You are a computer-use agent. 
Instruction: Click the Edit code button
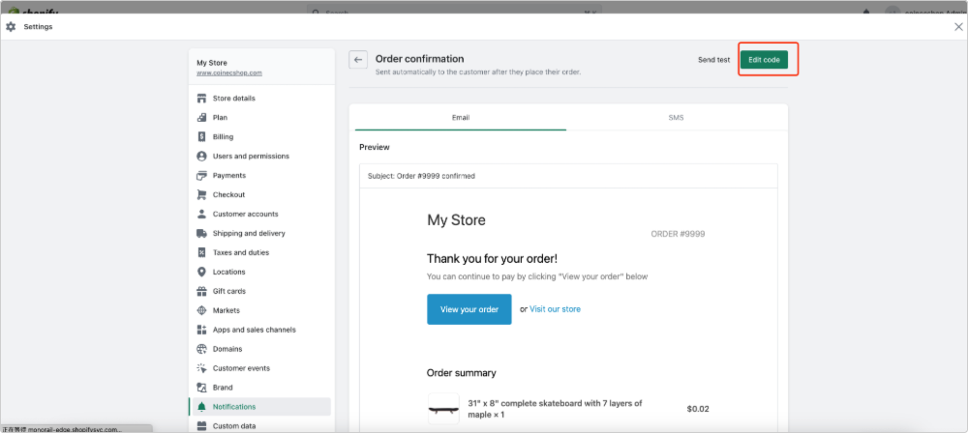[x=764, y=60]
